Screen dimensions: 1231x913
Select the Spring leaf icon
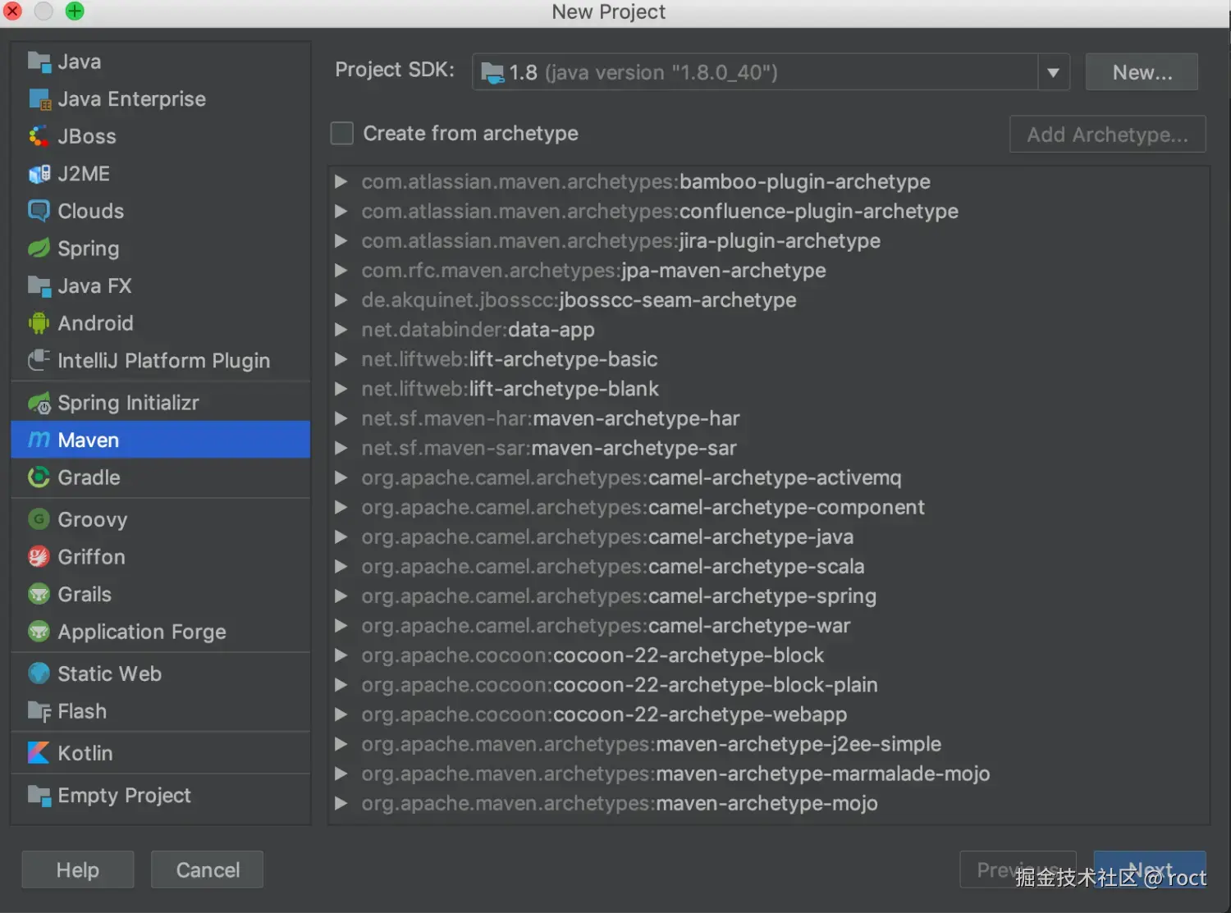(39, 249)
